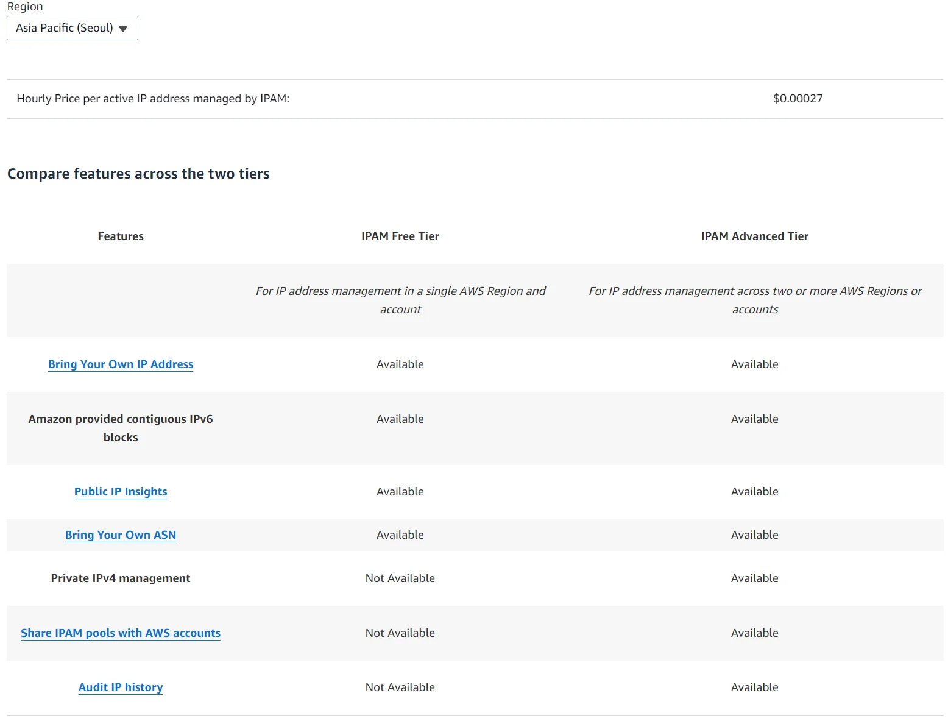
Task: Click Free Tier Available cell for Public IP Insights
Action: (400, 491)
